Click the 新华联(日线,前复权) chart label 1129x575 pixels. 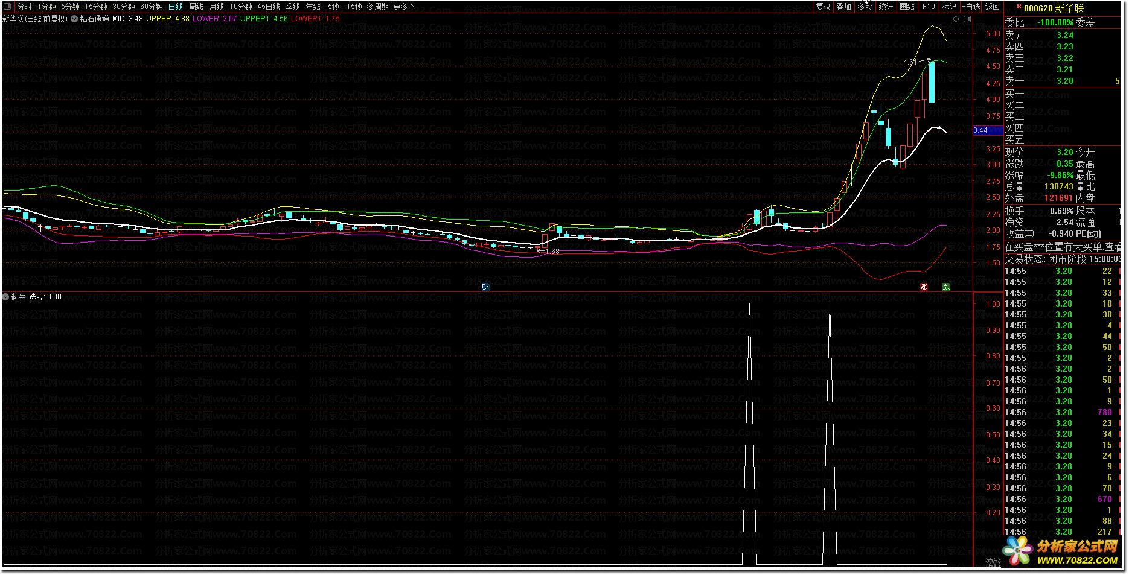(35, 19)
